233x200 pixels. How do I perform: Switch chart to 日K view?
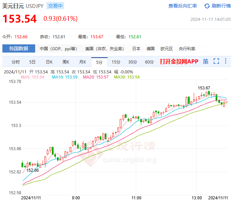pyautogui.click(x=49, y=62)
